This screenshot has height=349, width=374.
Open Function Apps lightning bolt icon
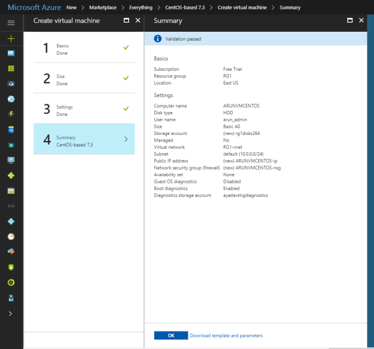tap(11, 114)
